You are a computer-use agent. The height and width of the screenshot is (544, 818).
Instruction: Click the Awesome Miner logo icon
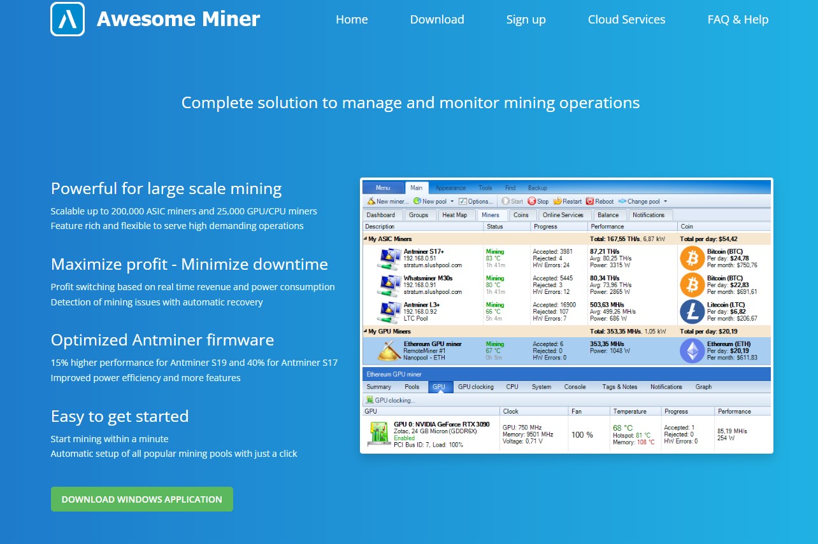click(x=68, y=19)
